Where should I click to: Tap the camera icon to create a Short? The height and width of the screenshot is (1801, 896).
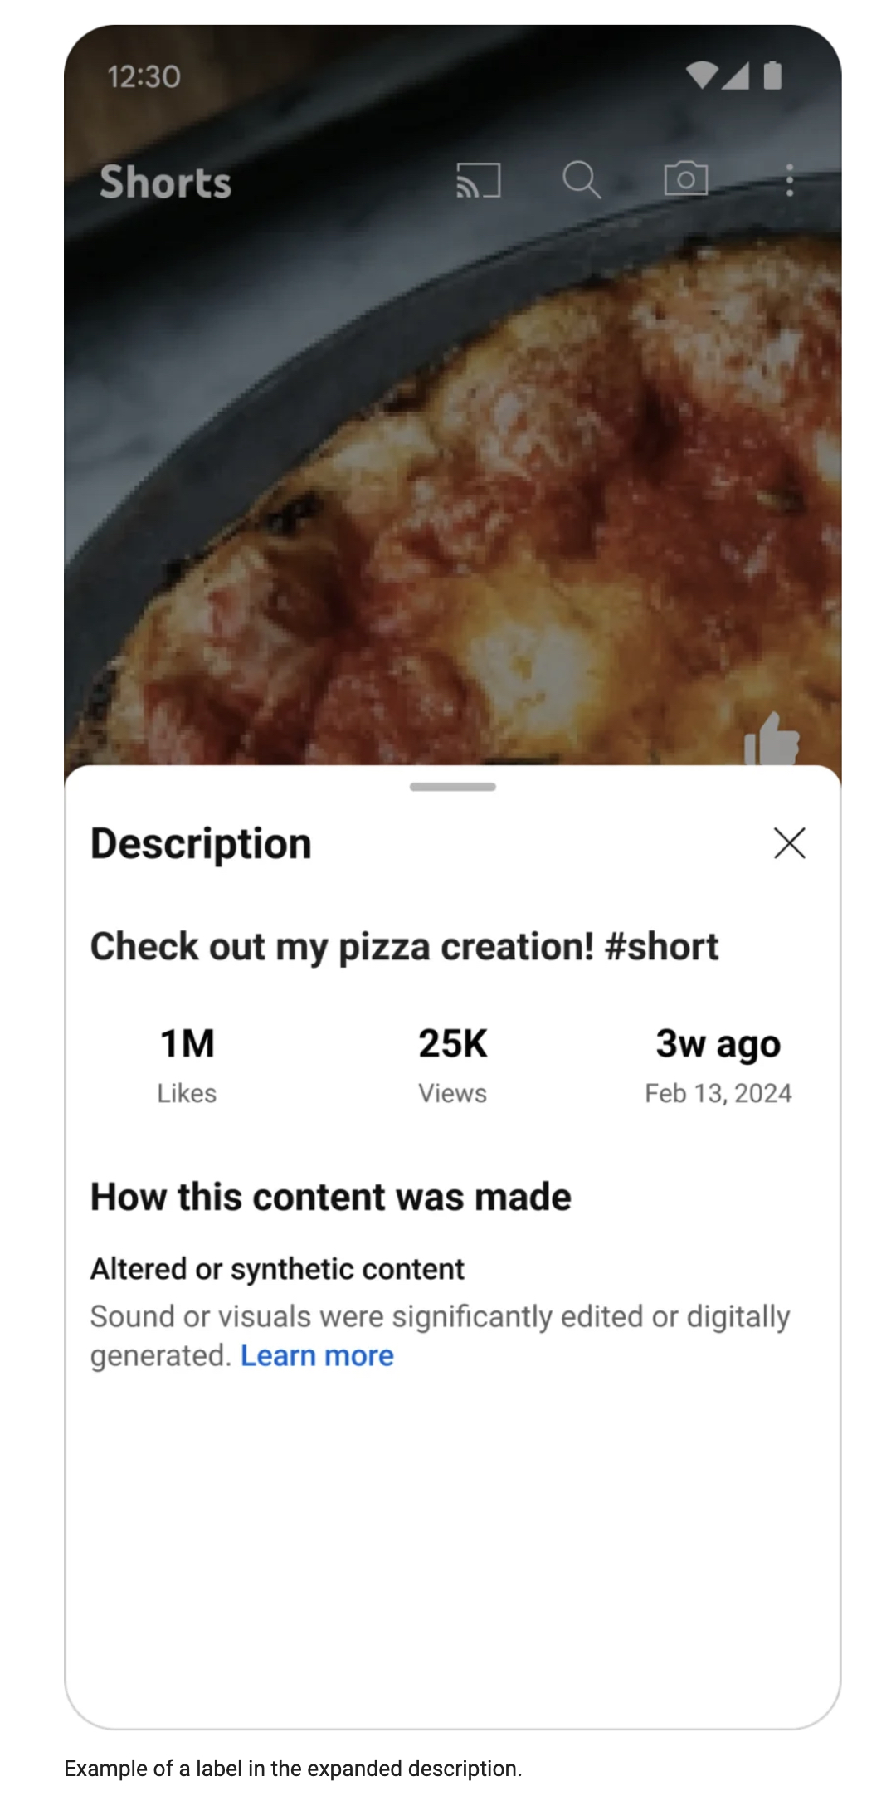click(686, 178)
